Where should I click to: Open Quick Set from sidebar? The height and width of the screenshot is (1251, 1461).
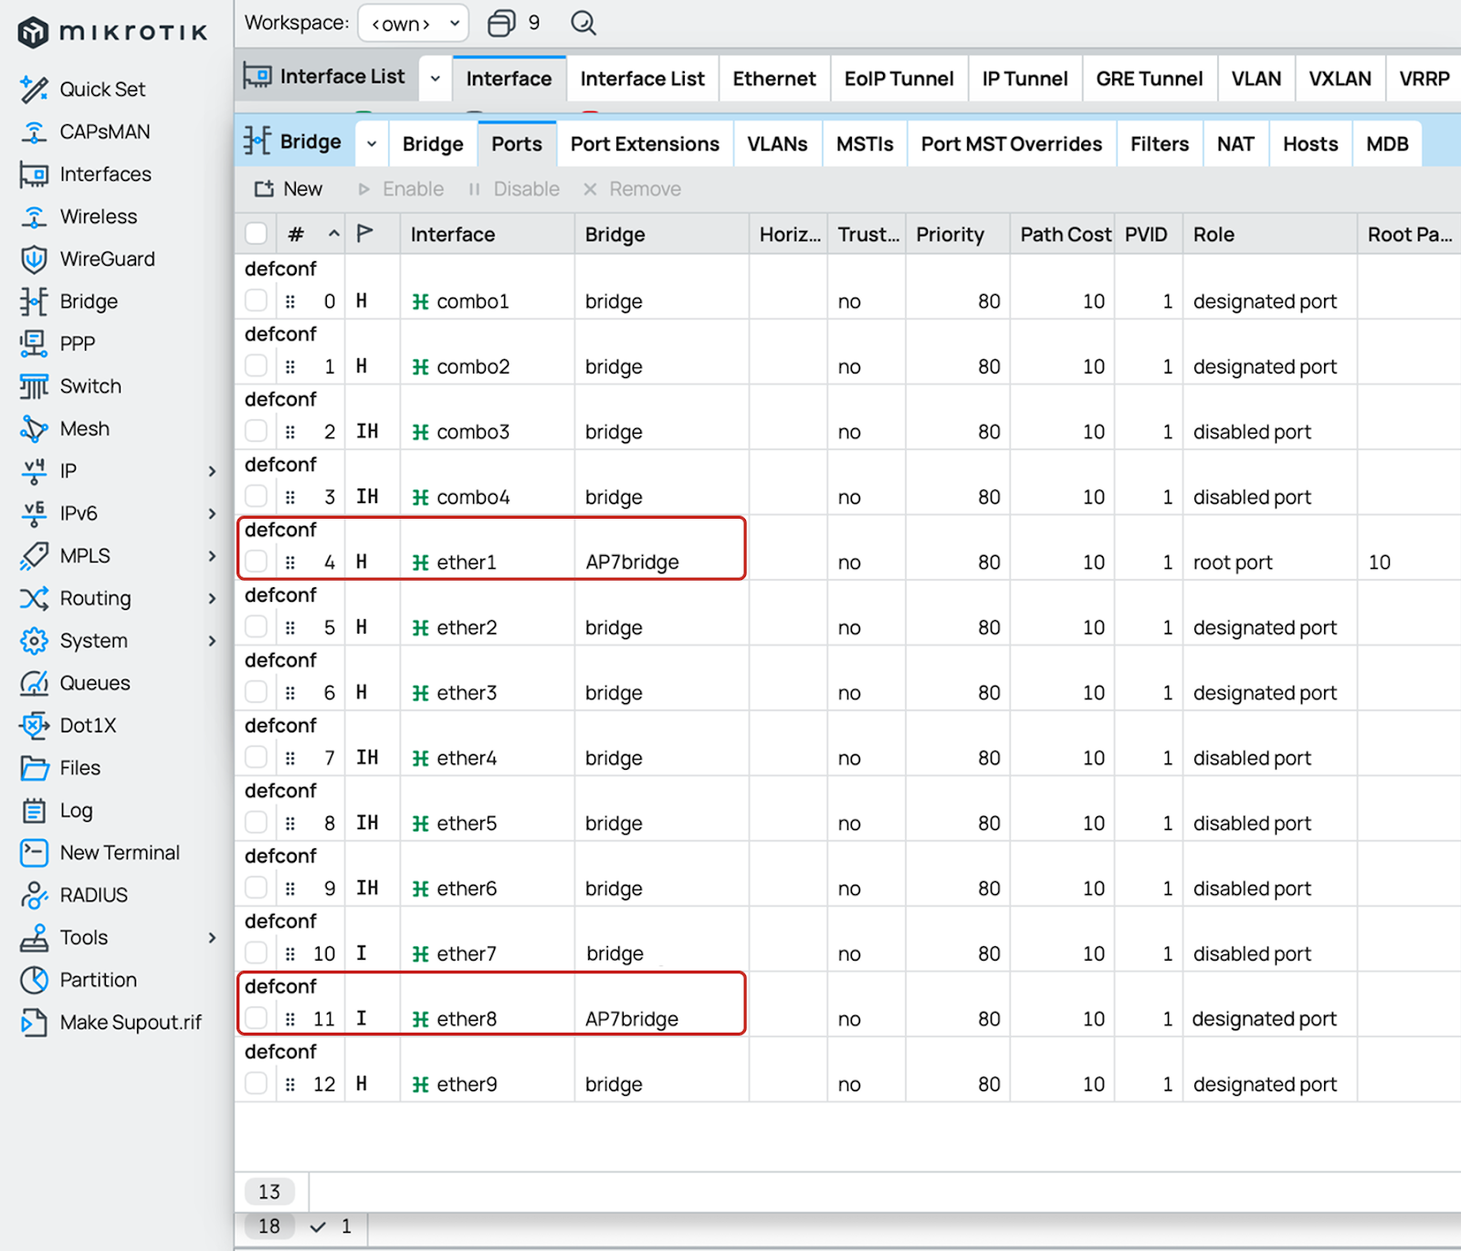pyautogui.click(x=82, y=89)
